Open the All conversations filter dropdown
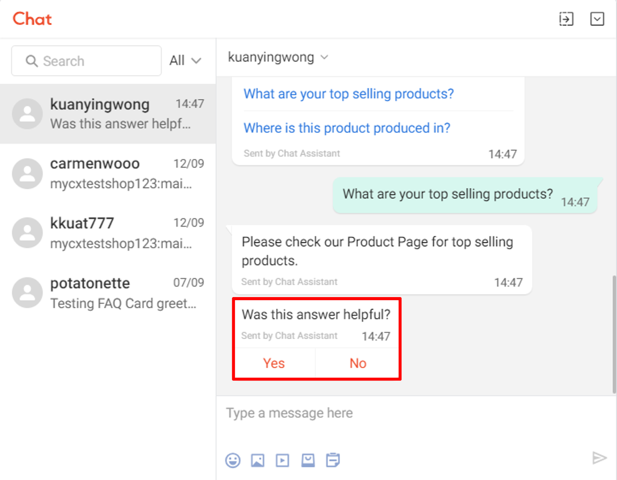 pos(185,61)
